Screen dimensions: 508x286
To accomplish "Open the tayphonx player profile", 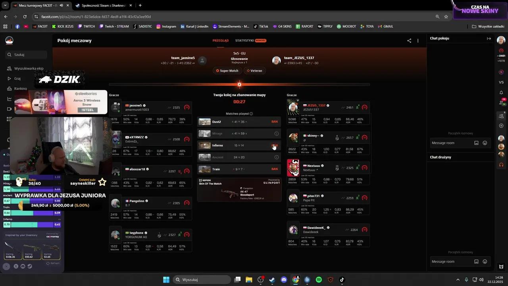I will (x=137, y=233).
